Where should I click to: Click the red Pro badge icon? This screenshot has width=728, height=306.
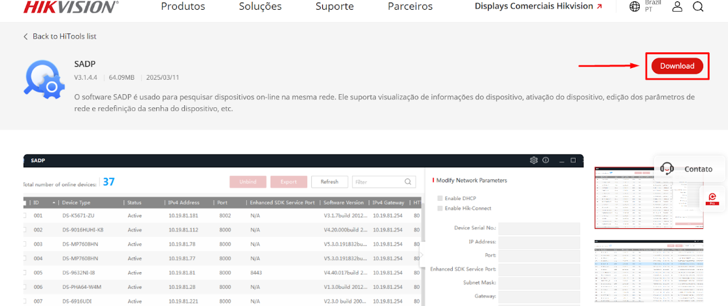pyautogui.click(x=712, y=199)
